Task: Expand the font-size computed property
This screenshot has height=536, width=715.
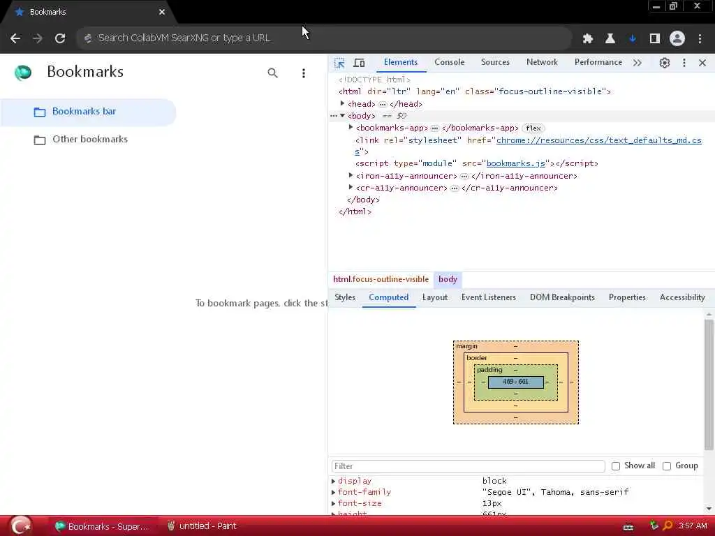Action: tap(333, 504)
